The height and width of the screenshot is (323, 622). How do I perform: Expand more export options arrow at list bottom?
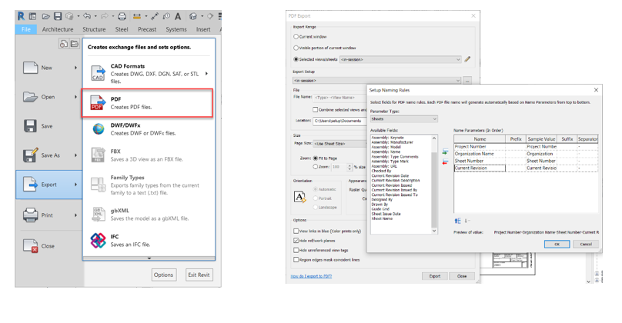pos(149,258)
